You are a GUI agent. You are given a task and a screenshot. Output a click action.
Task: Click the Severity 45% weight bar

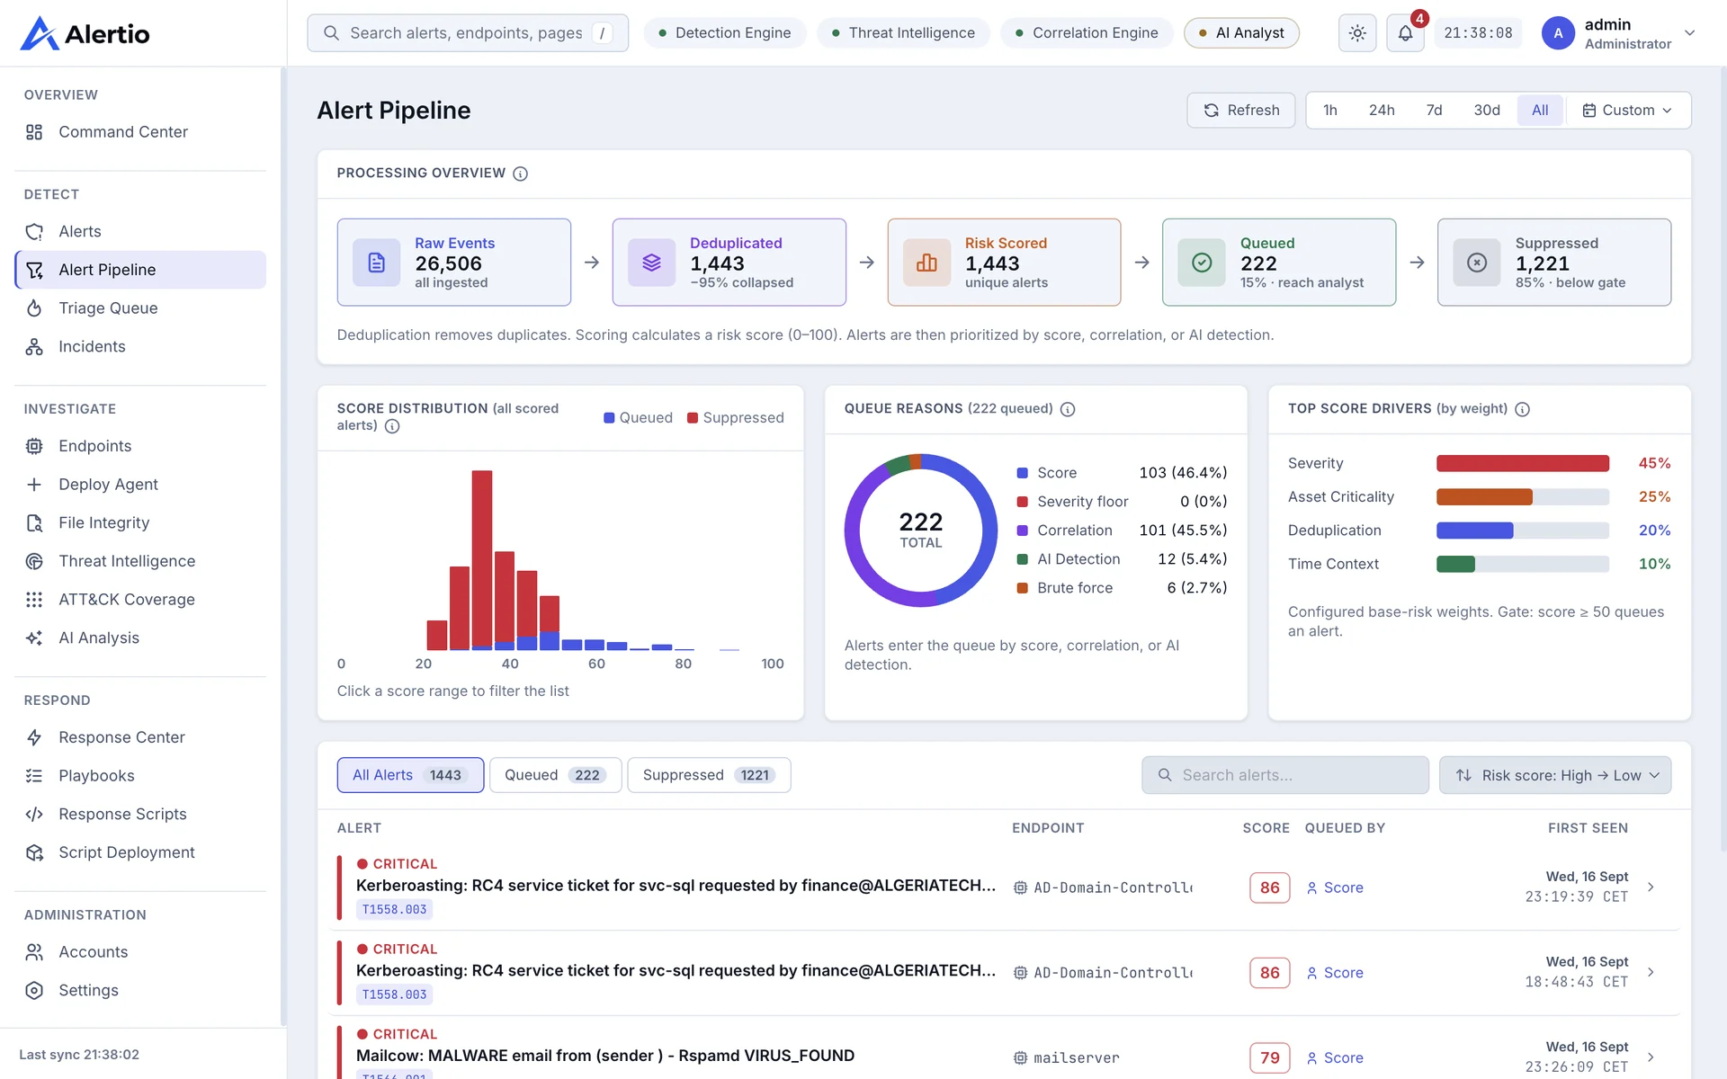(1522, 464)
